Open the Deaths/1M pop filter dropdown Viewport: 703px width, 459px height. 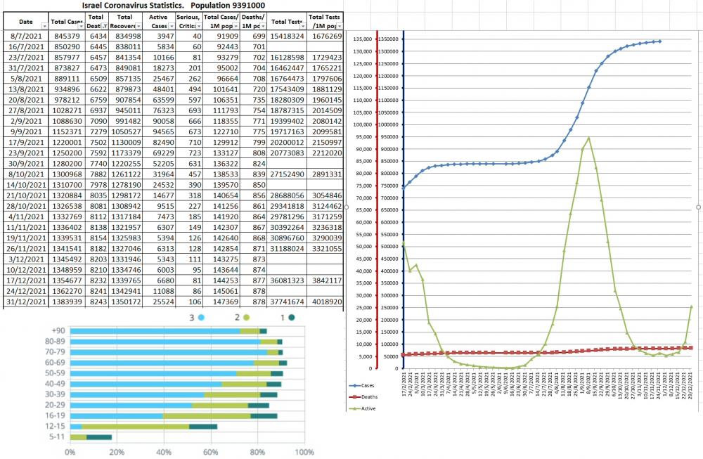pos(263,27)
